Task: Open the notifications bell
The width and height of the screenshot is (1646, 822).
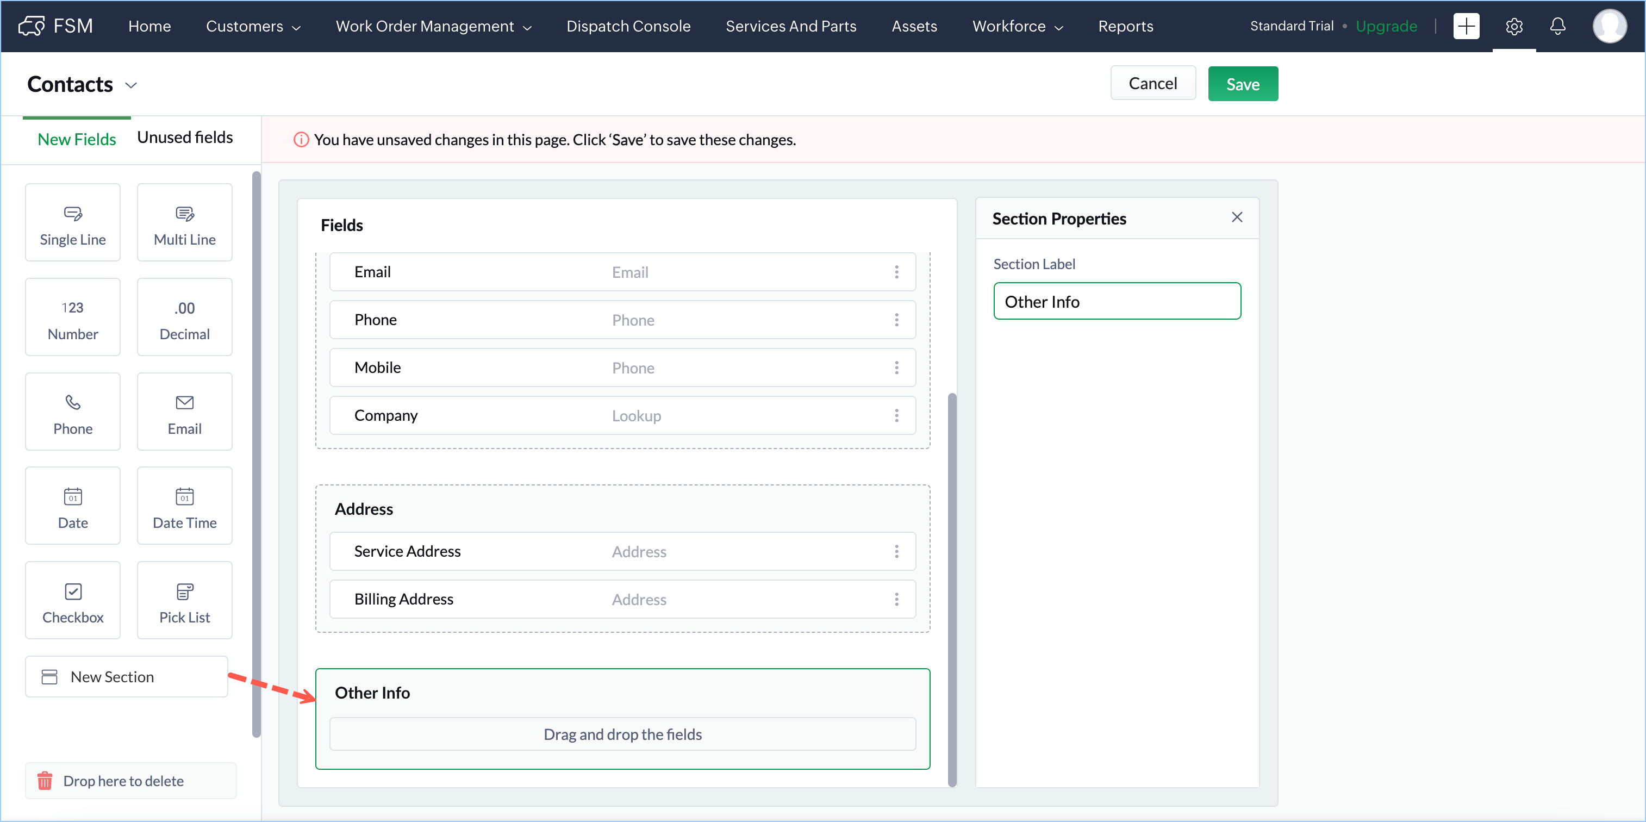Action: coord(1557,26)
